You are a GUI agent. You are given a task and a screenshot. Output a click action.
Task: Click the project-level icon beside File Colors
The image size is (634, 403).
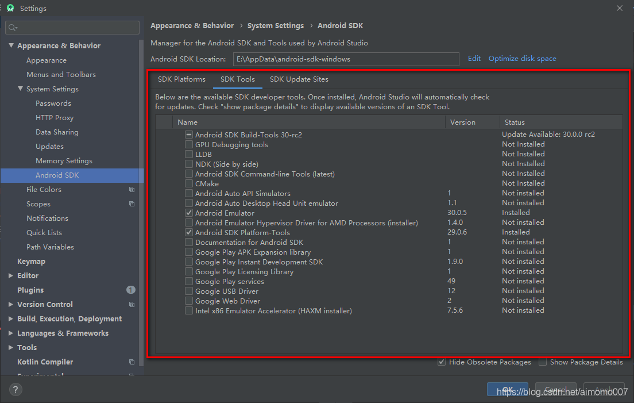pyautogui.click(x=132, y=189)
